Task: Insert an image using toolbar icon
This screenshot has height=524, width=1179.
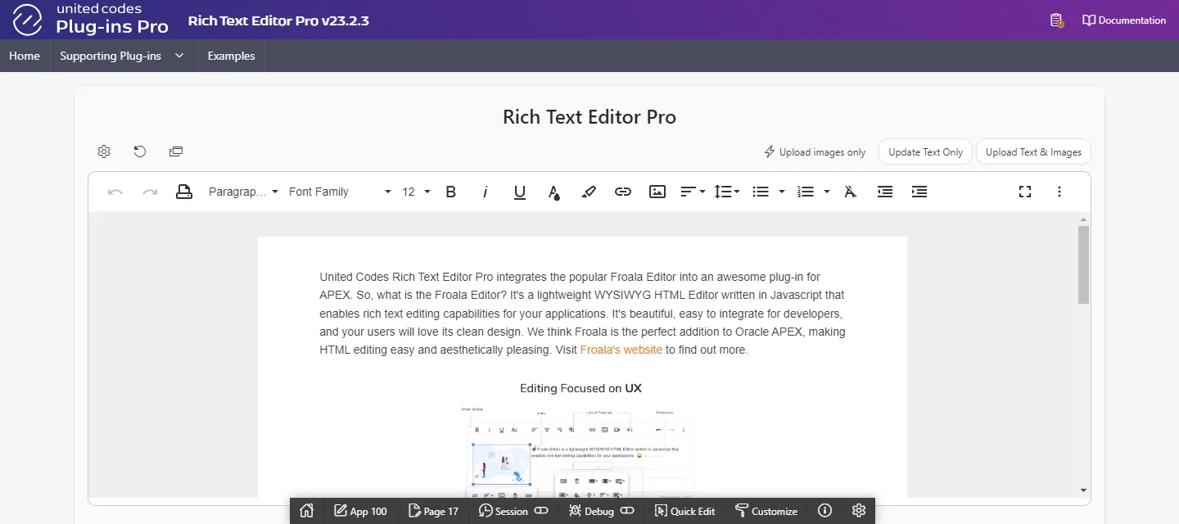Action: pos(657,192)
